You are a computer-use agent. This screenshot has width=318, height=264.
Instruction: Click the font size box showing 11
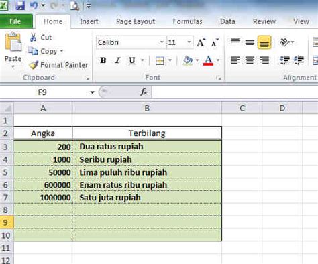coord(176,42)
